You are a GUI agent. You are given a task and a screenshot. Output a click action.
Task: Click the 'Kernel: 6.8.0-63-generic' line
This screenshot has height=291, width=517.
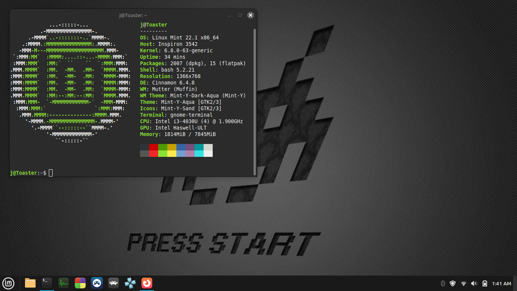[x=176, y=50]
